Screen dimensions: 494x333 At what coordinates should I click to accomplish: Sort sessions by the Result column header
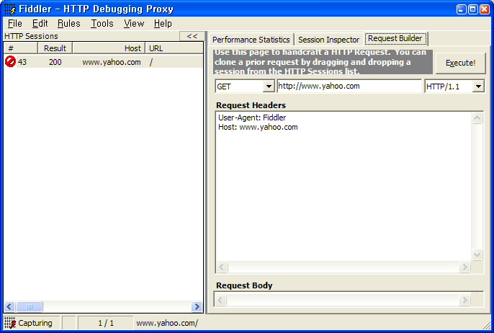pyautogui.click(x=55, y=48)
